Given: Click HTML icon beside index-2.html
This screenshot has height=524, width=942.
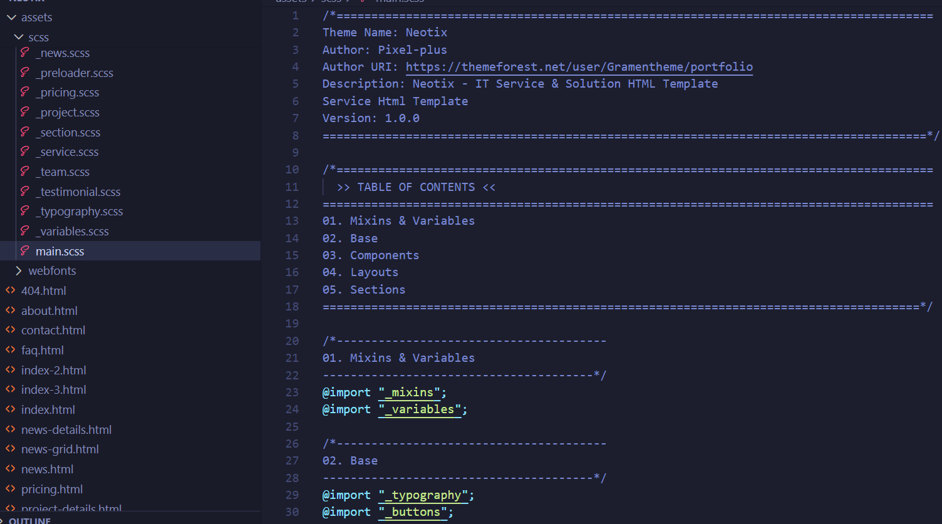Looking at the screenshot, I should [11, 370].
